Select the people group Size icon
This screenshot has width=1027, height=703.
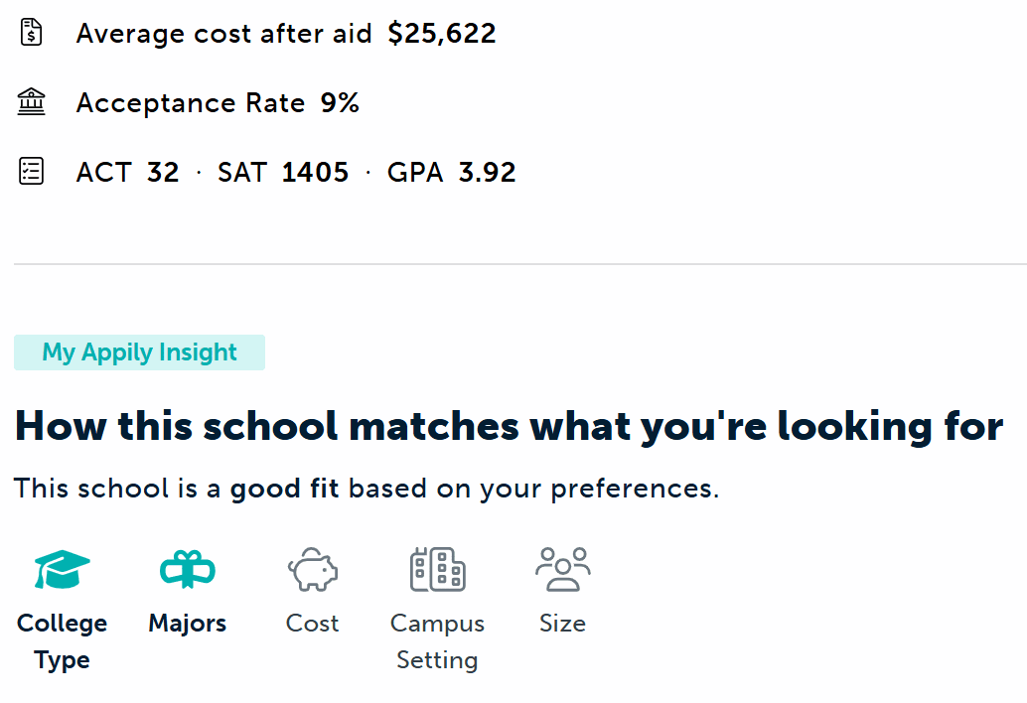562,570
